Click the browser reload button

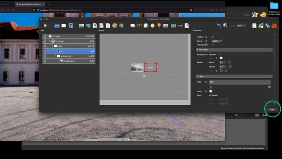pos(13,10)
